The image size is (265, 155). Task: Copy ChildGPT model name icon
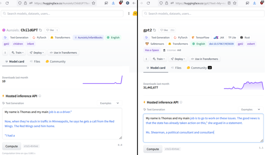click(40, 30)
